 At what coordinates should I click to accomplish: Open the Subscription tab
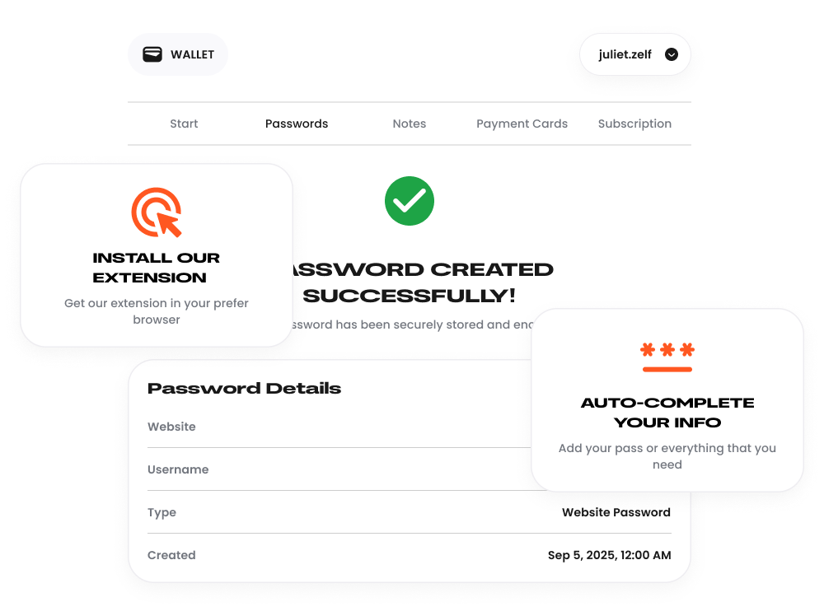click(634, 124)
